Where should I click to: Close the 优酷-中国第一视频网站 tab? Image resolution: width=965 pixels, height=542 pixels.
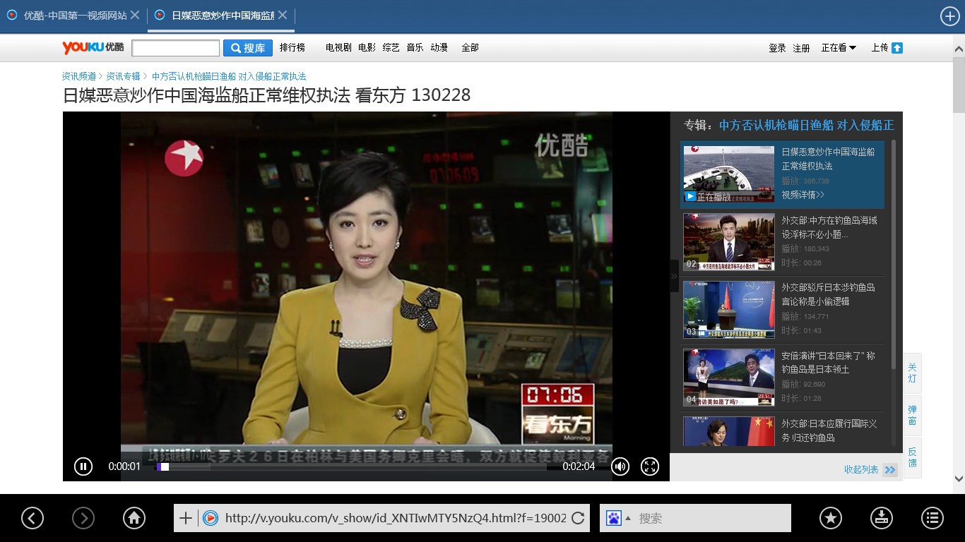pos(135,15)
